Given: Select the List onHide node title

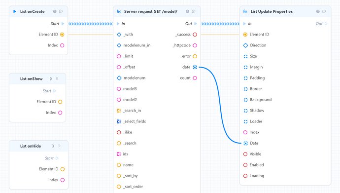Looking at the screenshot, I should click(x=31, y=146).
